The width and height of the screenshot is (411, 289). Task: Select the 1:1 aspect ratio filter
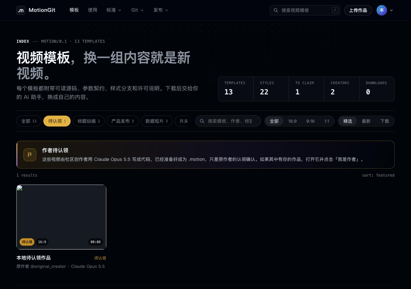pos(327,121)
